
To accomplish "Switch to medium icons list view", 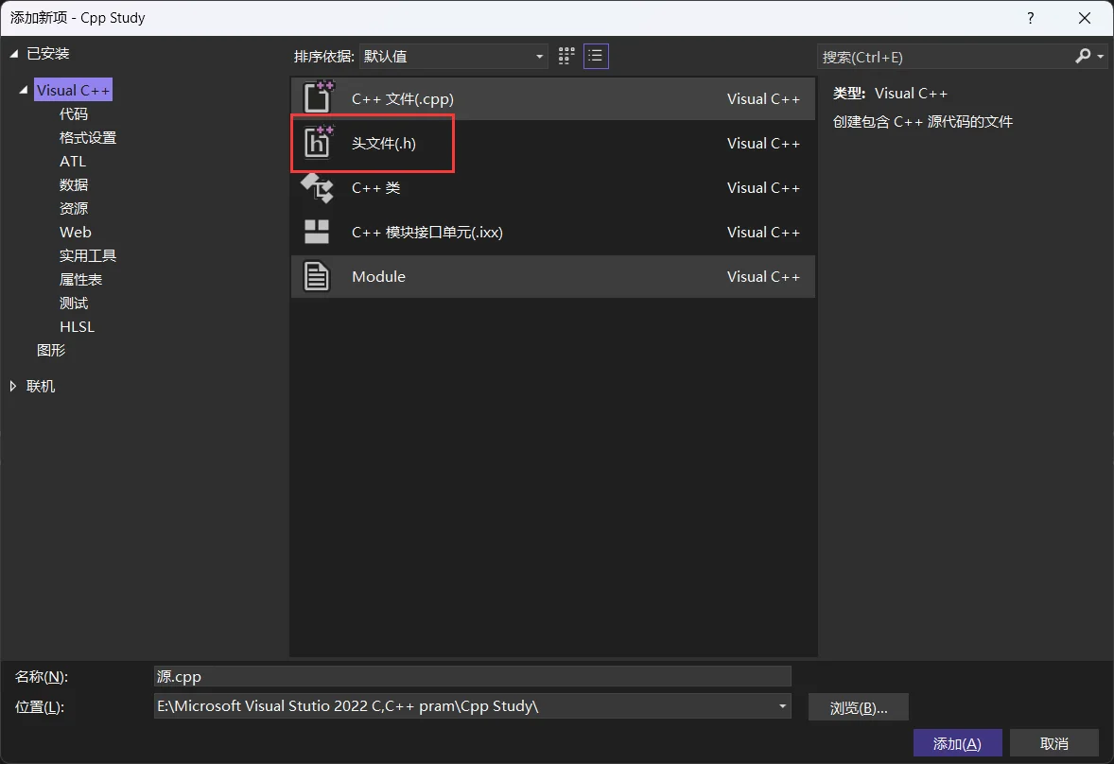I will coord(596,56).
